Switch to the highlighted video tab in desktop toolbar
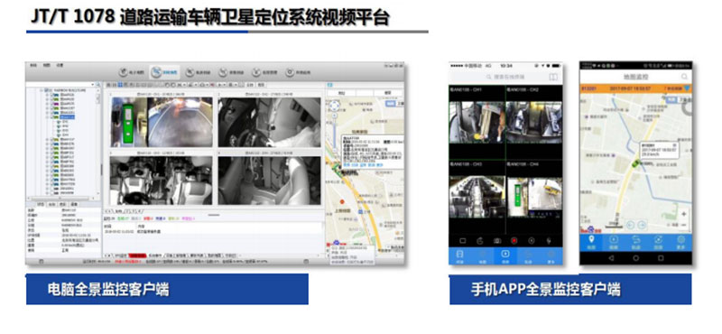Image resolution: width=722 pixels, height=334 pixels. pyautogui.click(x=164, y=72)
